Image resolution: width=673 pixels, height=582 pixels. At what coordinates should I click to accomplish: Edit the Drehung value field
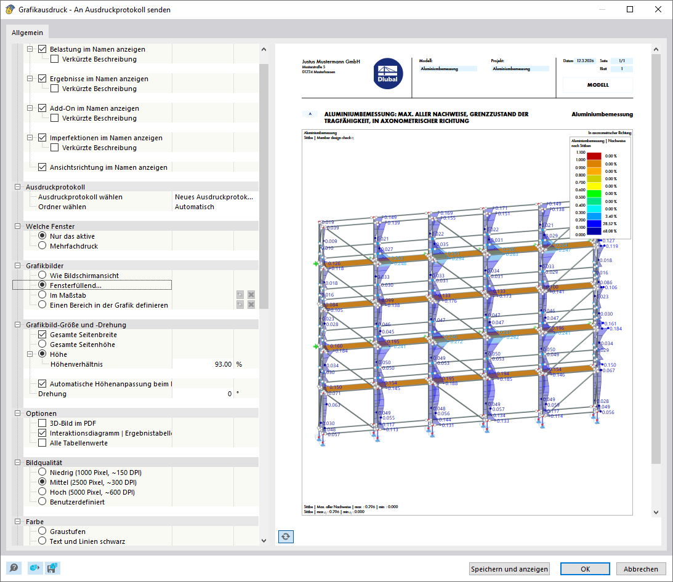point(203,394)
